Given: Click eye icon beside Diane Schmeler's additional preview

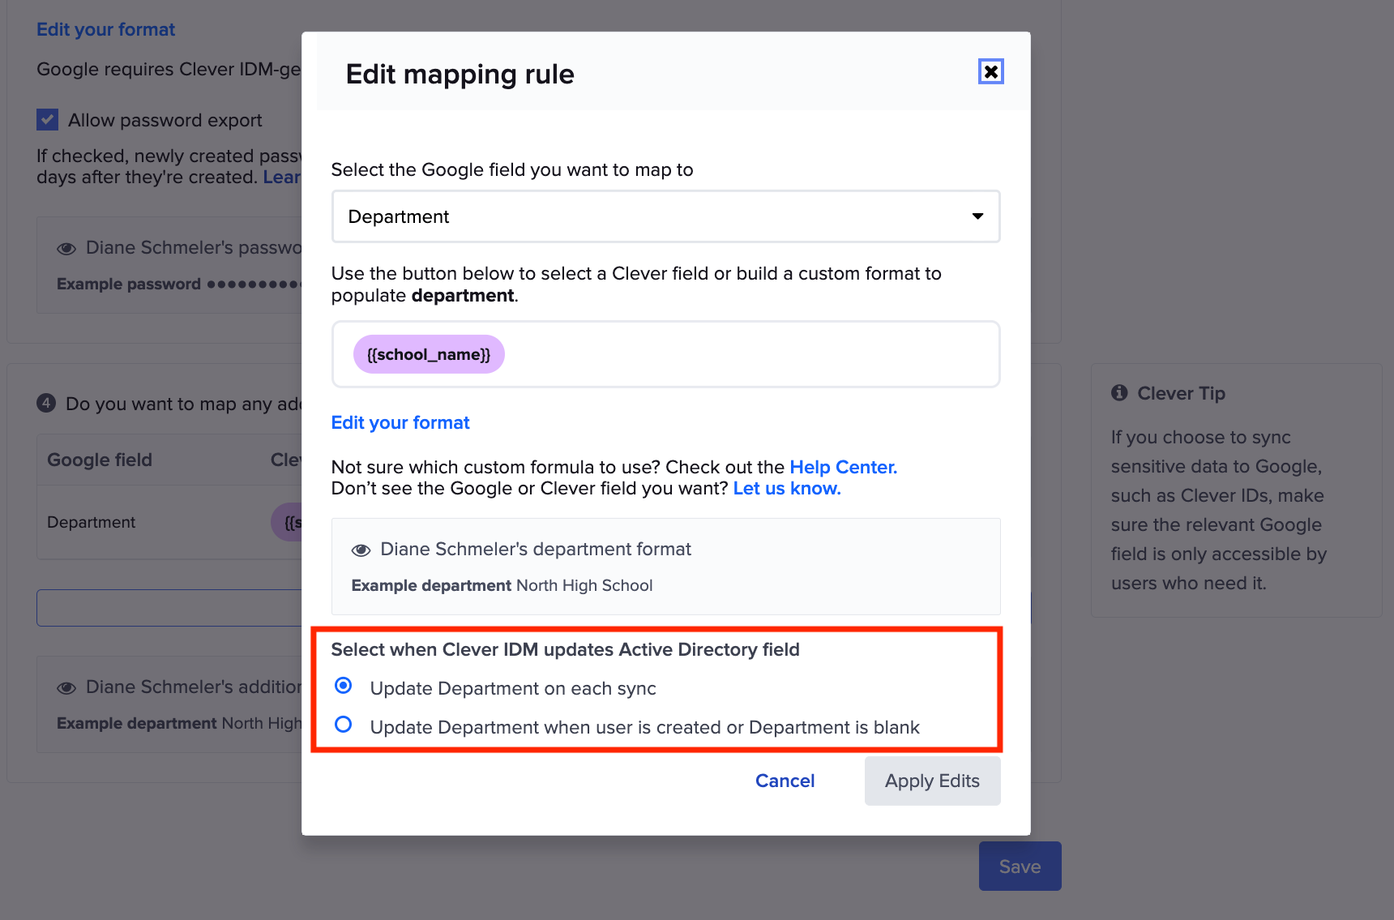Looking at the screenshot, I should pos(66,688).
